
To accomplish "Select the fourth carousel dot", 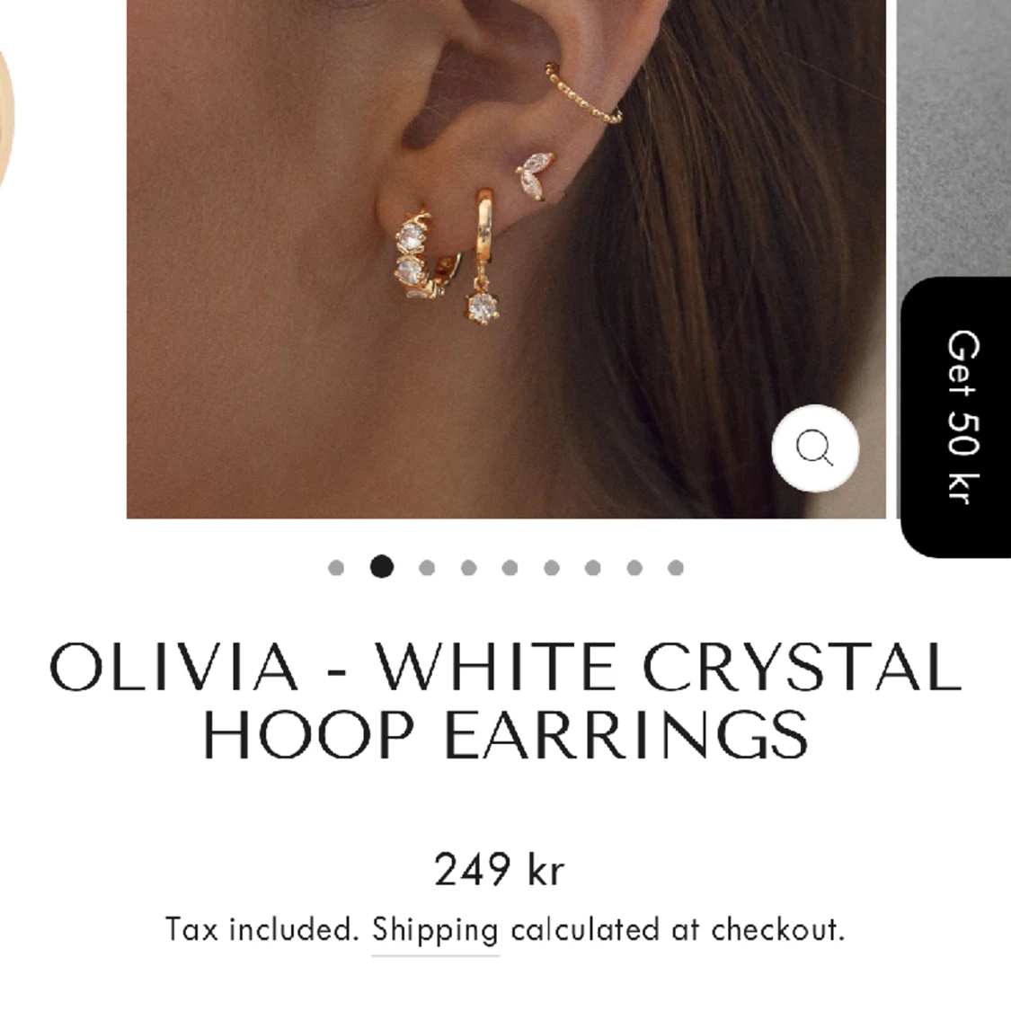I will coord(469,567).
